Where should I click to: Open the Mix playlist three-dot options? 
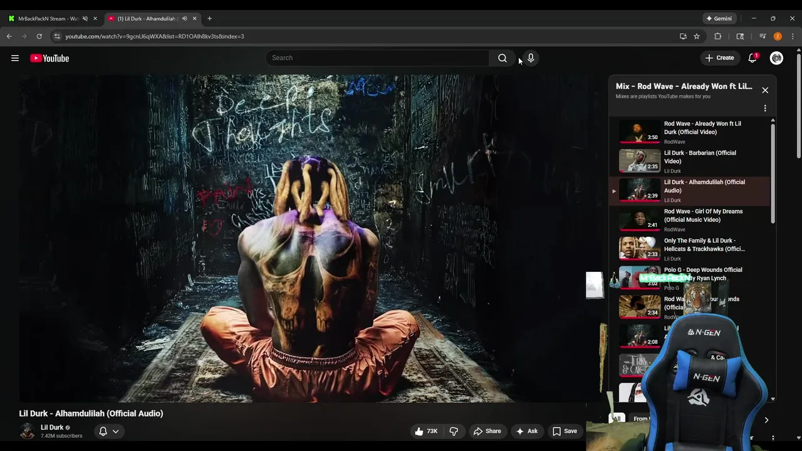[765, 108]
